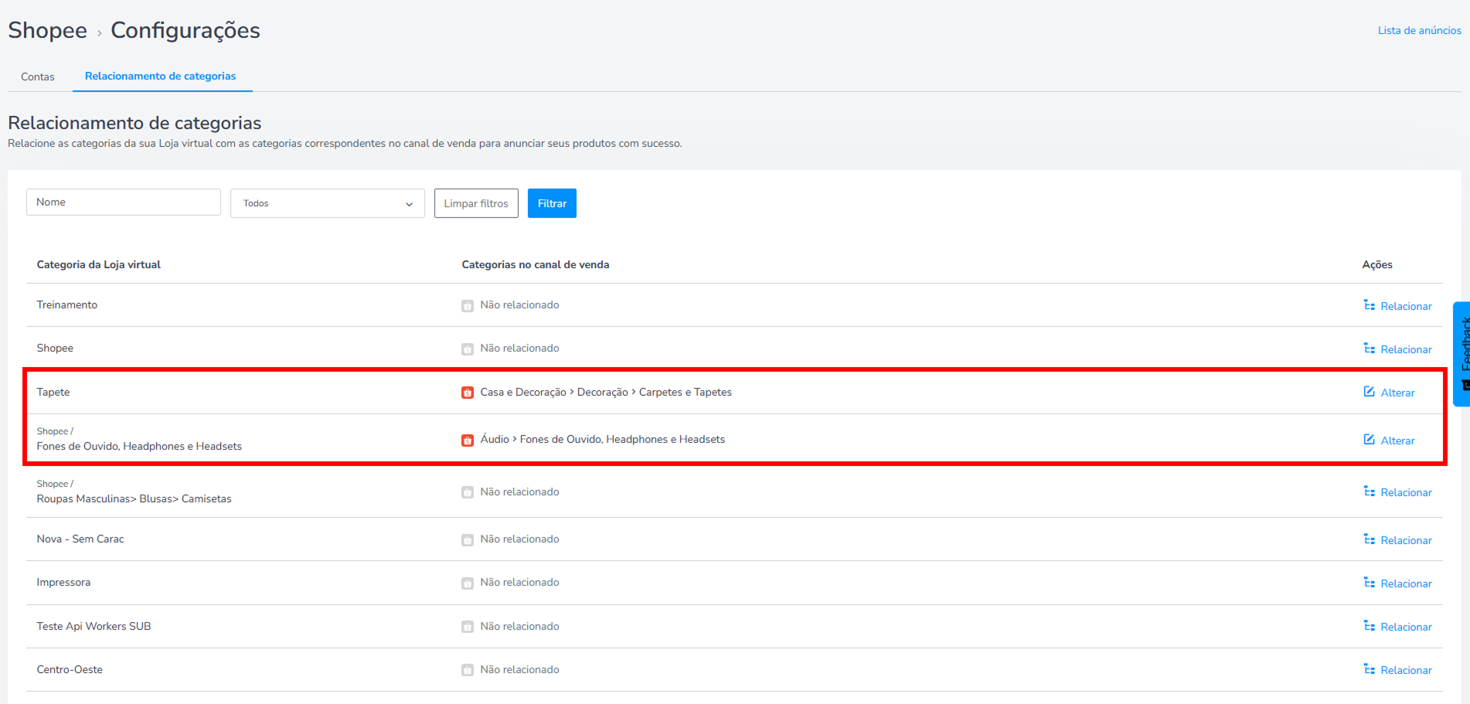Click the red Shopee icon beside Casa e Decoração
Screen dimensions: 1470x704
[x=468, y=393]
